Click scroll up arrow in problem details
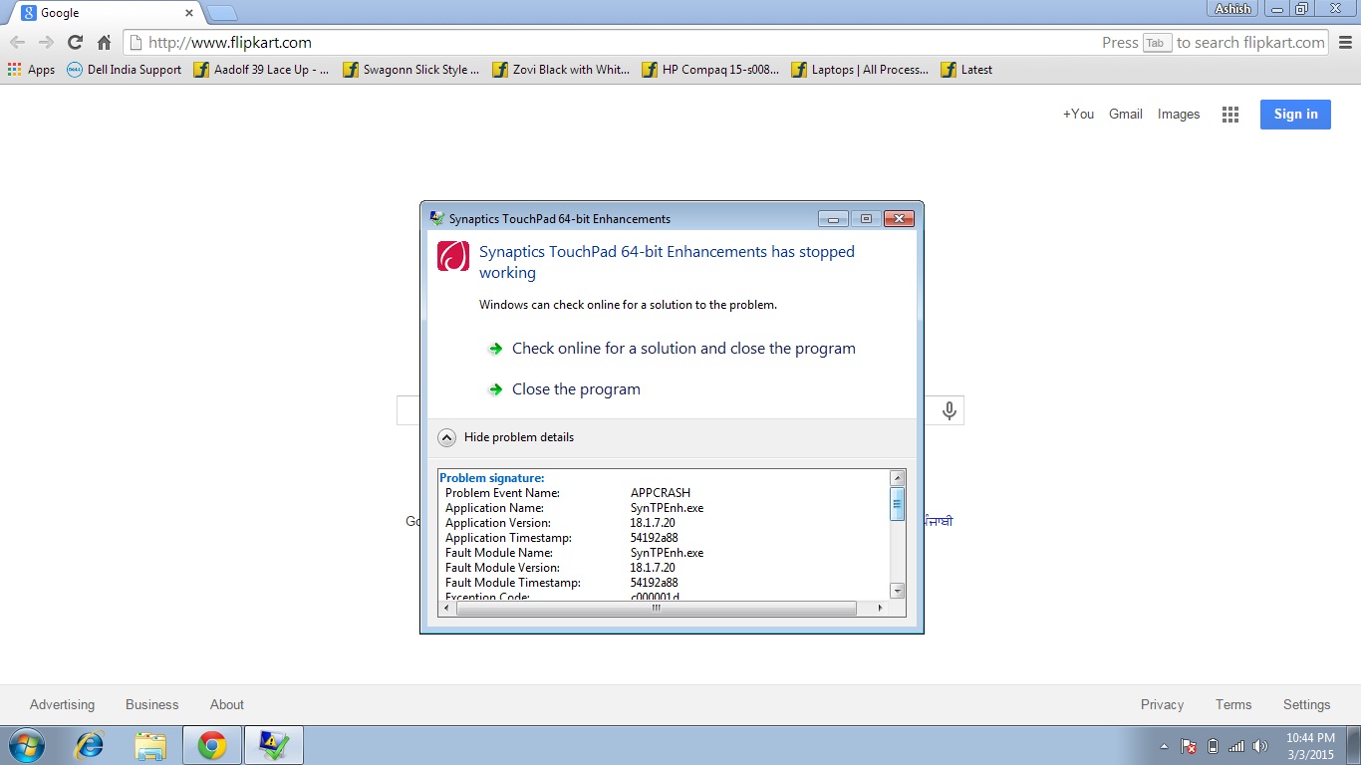Viewport: 1361px width, 765px height. [898, 478]
